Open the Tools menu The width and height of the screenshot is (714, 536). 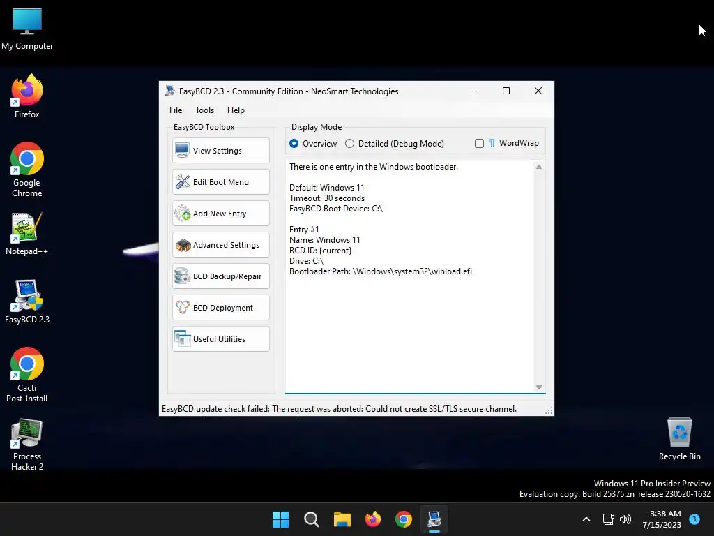(204, 110)
